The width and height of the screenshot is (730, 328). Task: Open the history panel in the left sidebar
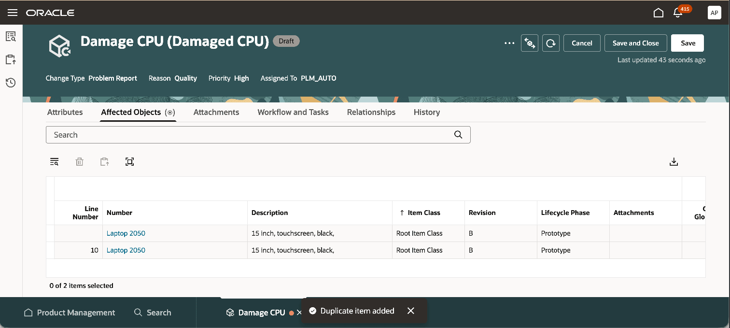tap(10, 83)
